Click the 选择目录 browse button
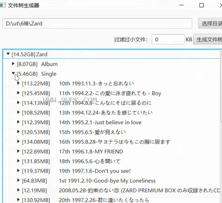 point(210,24)
